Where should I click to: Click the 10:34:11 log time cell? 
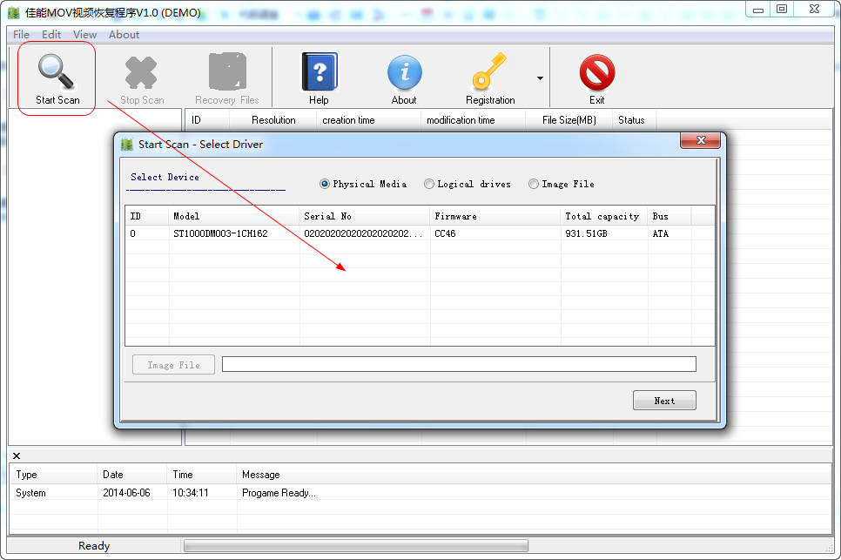(x=191, y=493)
